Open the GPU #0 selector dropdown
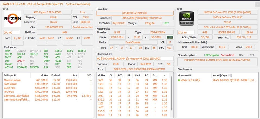 [186, 33]
